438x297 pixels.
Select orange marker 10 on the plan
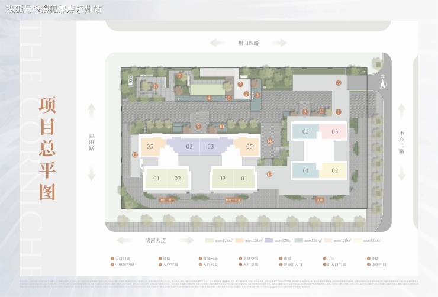pyautogui.click(x=222, y=127)
